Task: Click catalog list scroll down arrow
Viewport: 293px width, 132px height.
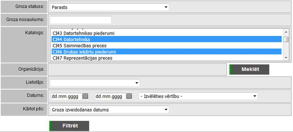Action: (x=286, y=58)
